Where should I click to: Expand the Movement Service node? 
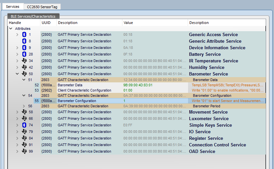17,112
